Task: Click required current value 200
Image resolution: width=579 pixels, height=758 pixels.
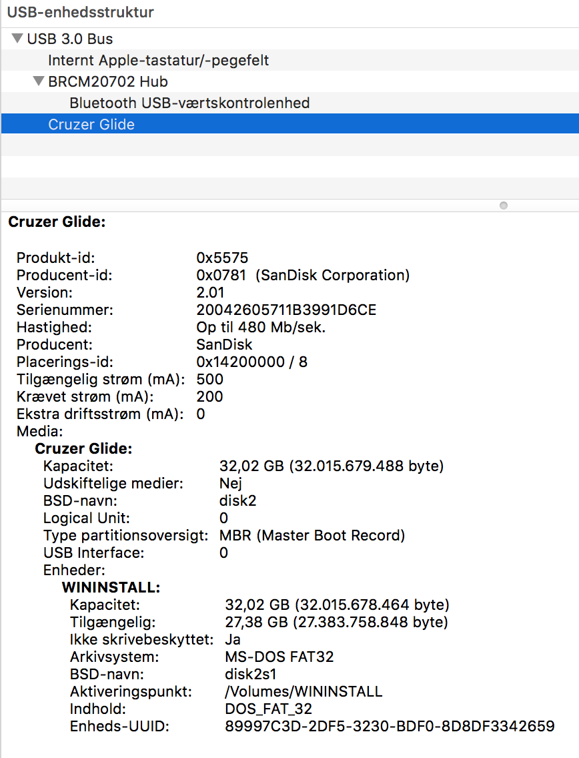Action: tap(209, 397)
